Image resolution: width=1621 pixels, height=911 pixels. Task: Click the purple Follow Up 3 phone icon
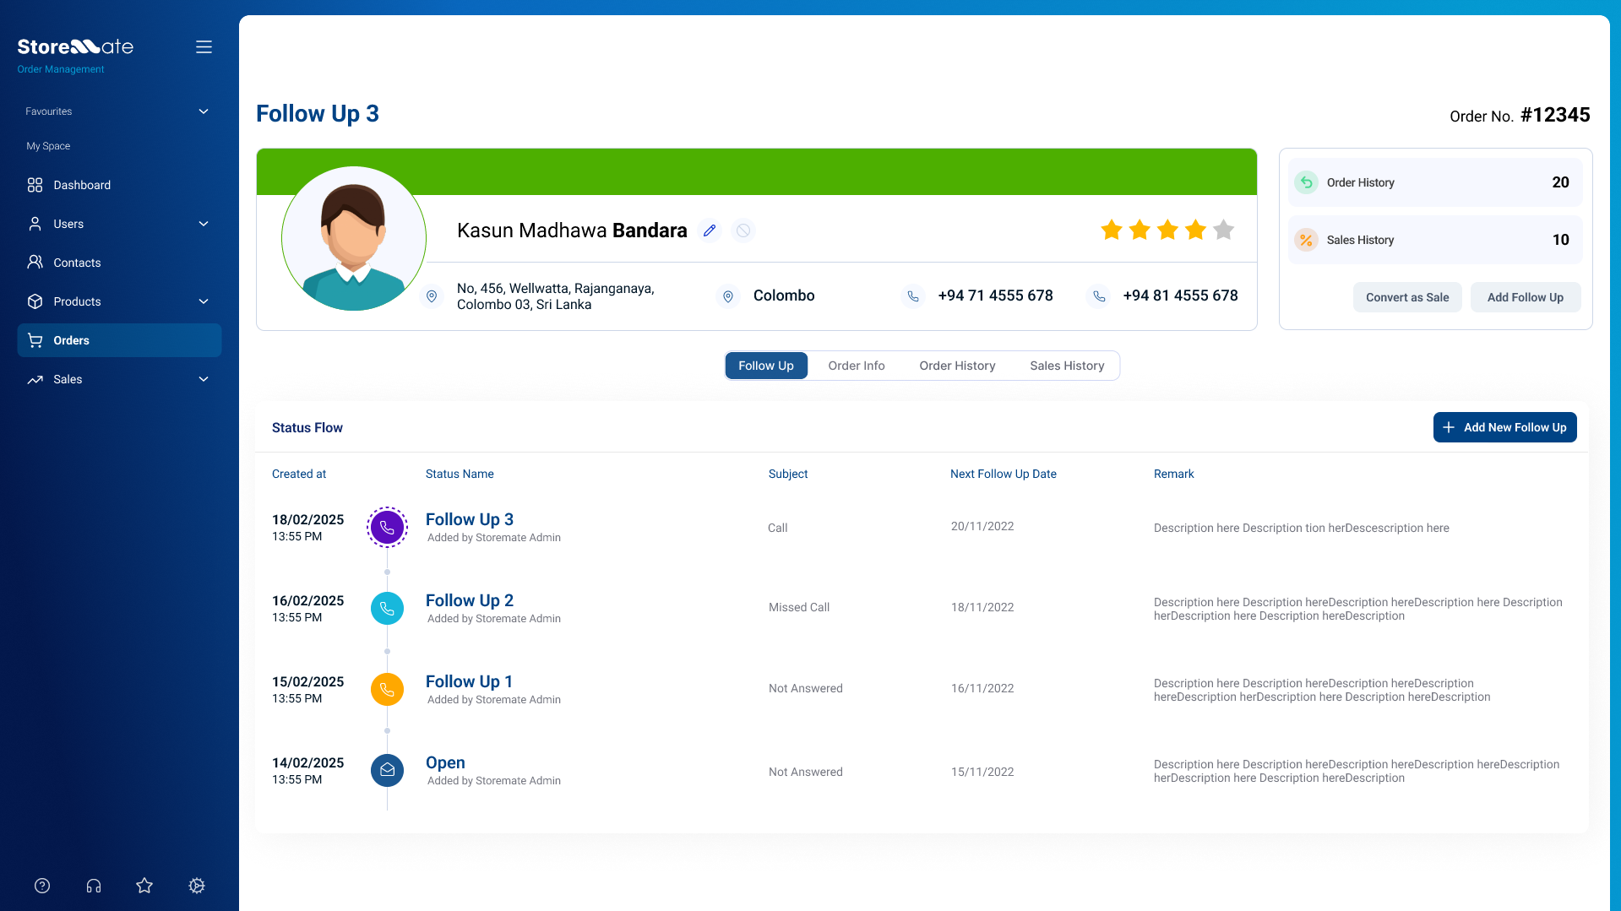point(387,528)
